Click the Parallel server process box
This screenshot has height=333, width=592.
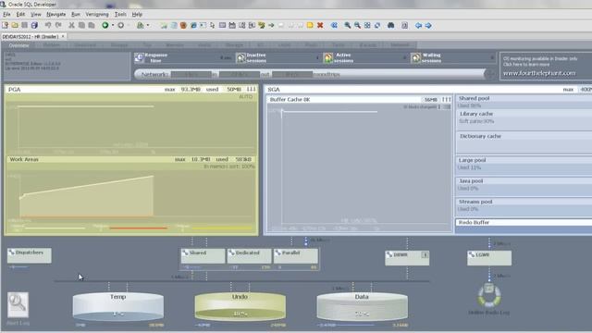tap(296, 255)
